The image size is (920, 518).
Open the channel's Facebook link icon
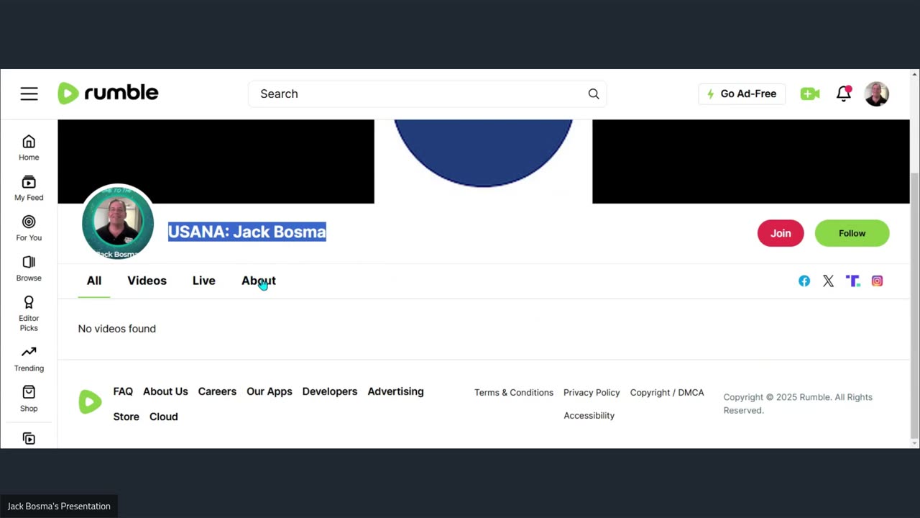(804, 281)
